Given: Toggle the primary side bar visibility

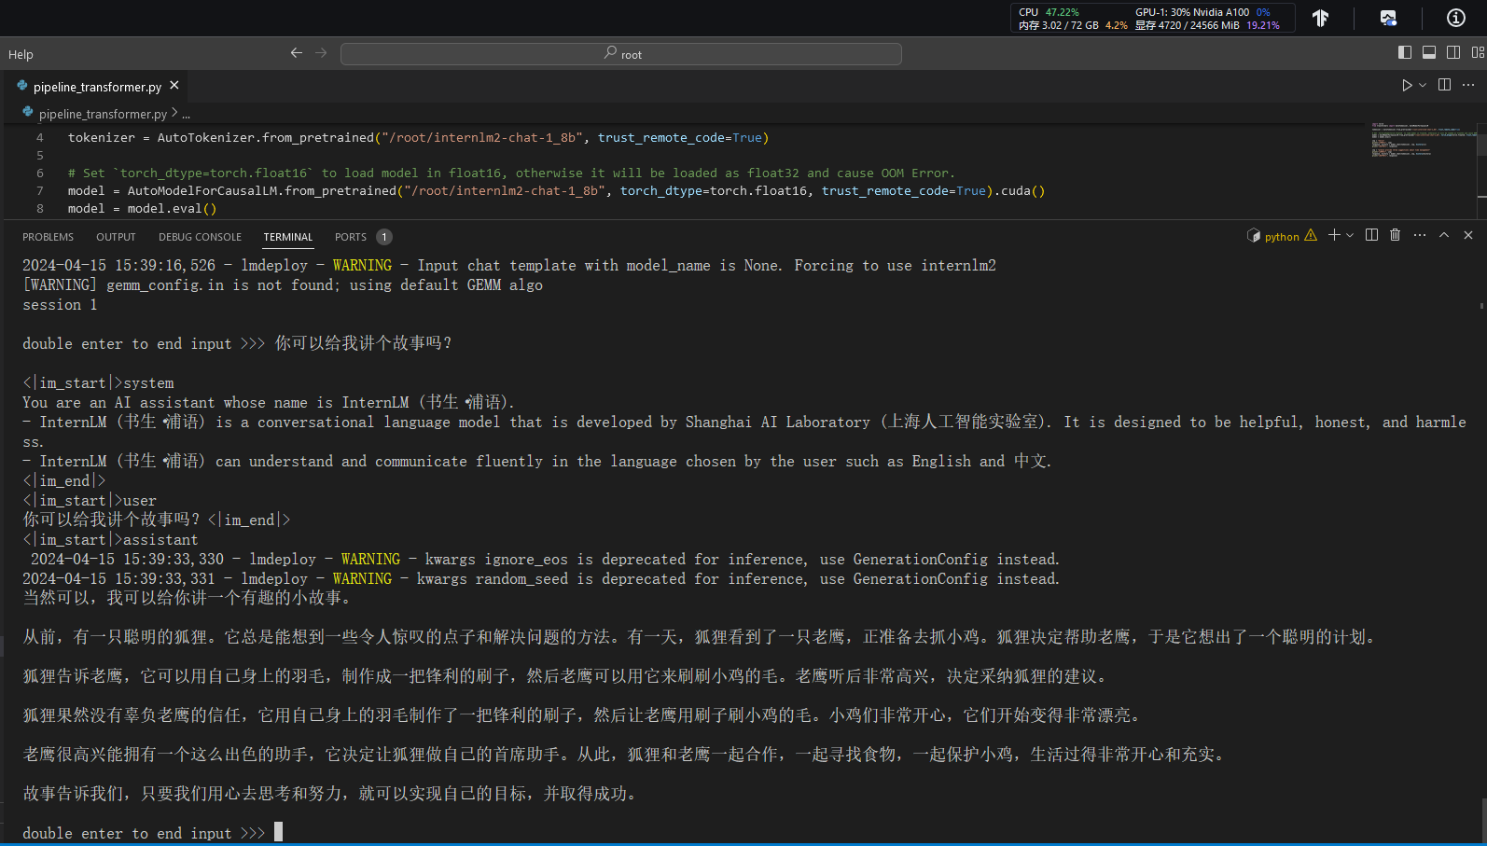Looking at the screenshot, I should click(1405, 53).
